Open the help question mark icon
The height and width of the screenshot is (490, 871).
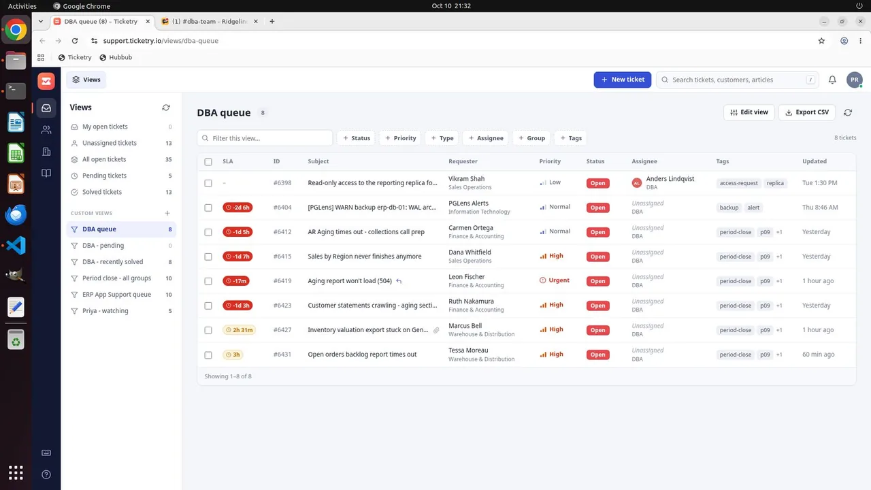click(x=46, y=474)
